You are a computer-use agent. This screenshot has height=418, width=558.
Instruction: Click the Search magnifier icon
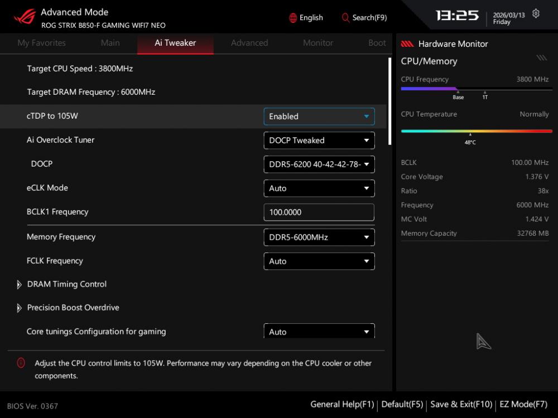point(346,18)
